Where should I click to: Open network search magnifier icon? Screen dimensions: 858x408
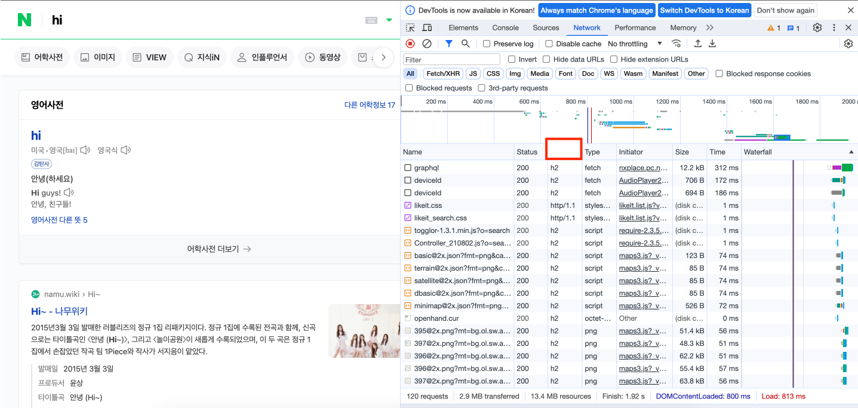click(x=465, y=44)
